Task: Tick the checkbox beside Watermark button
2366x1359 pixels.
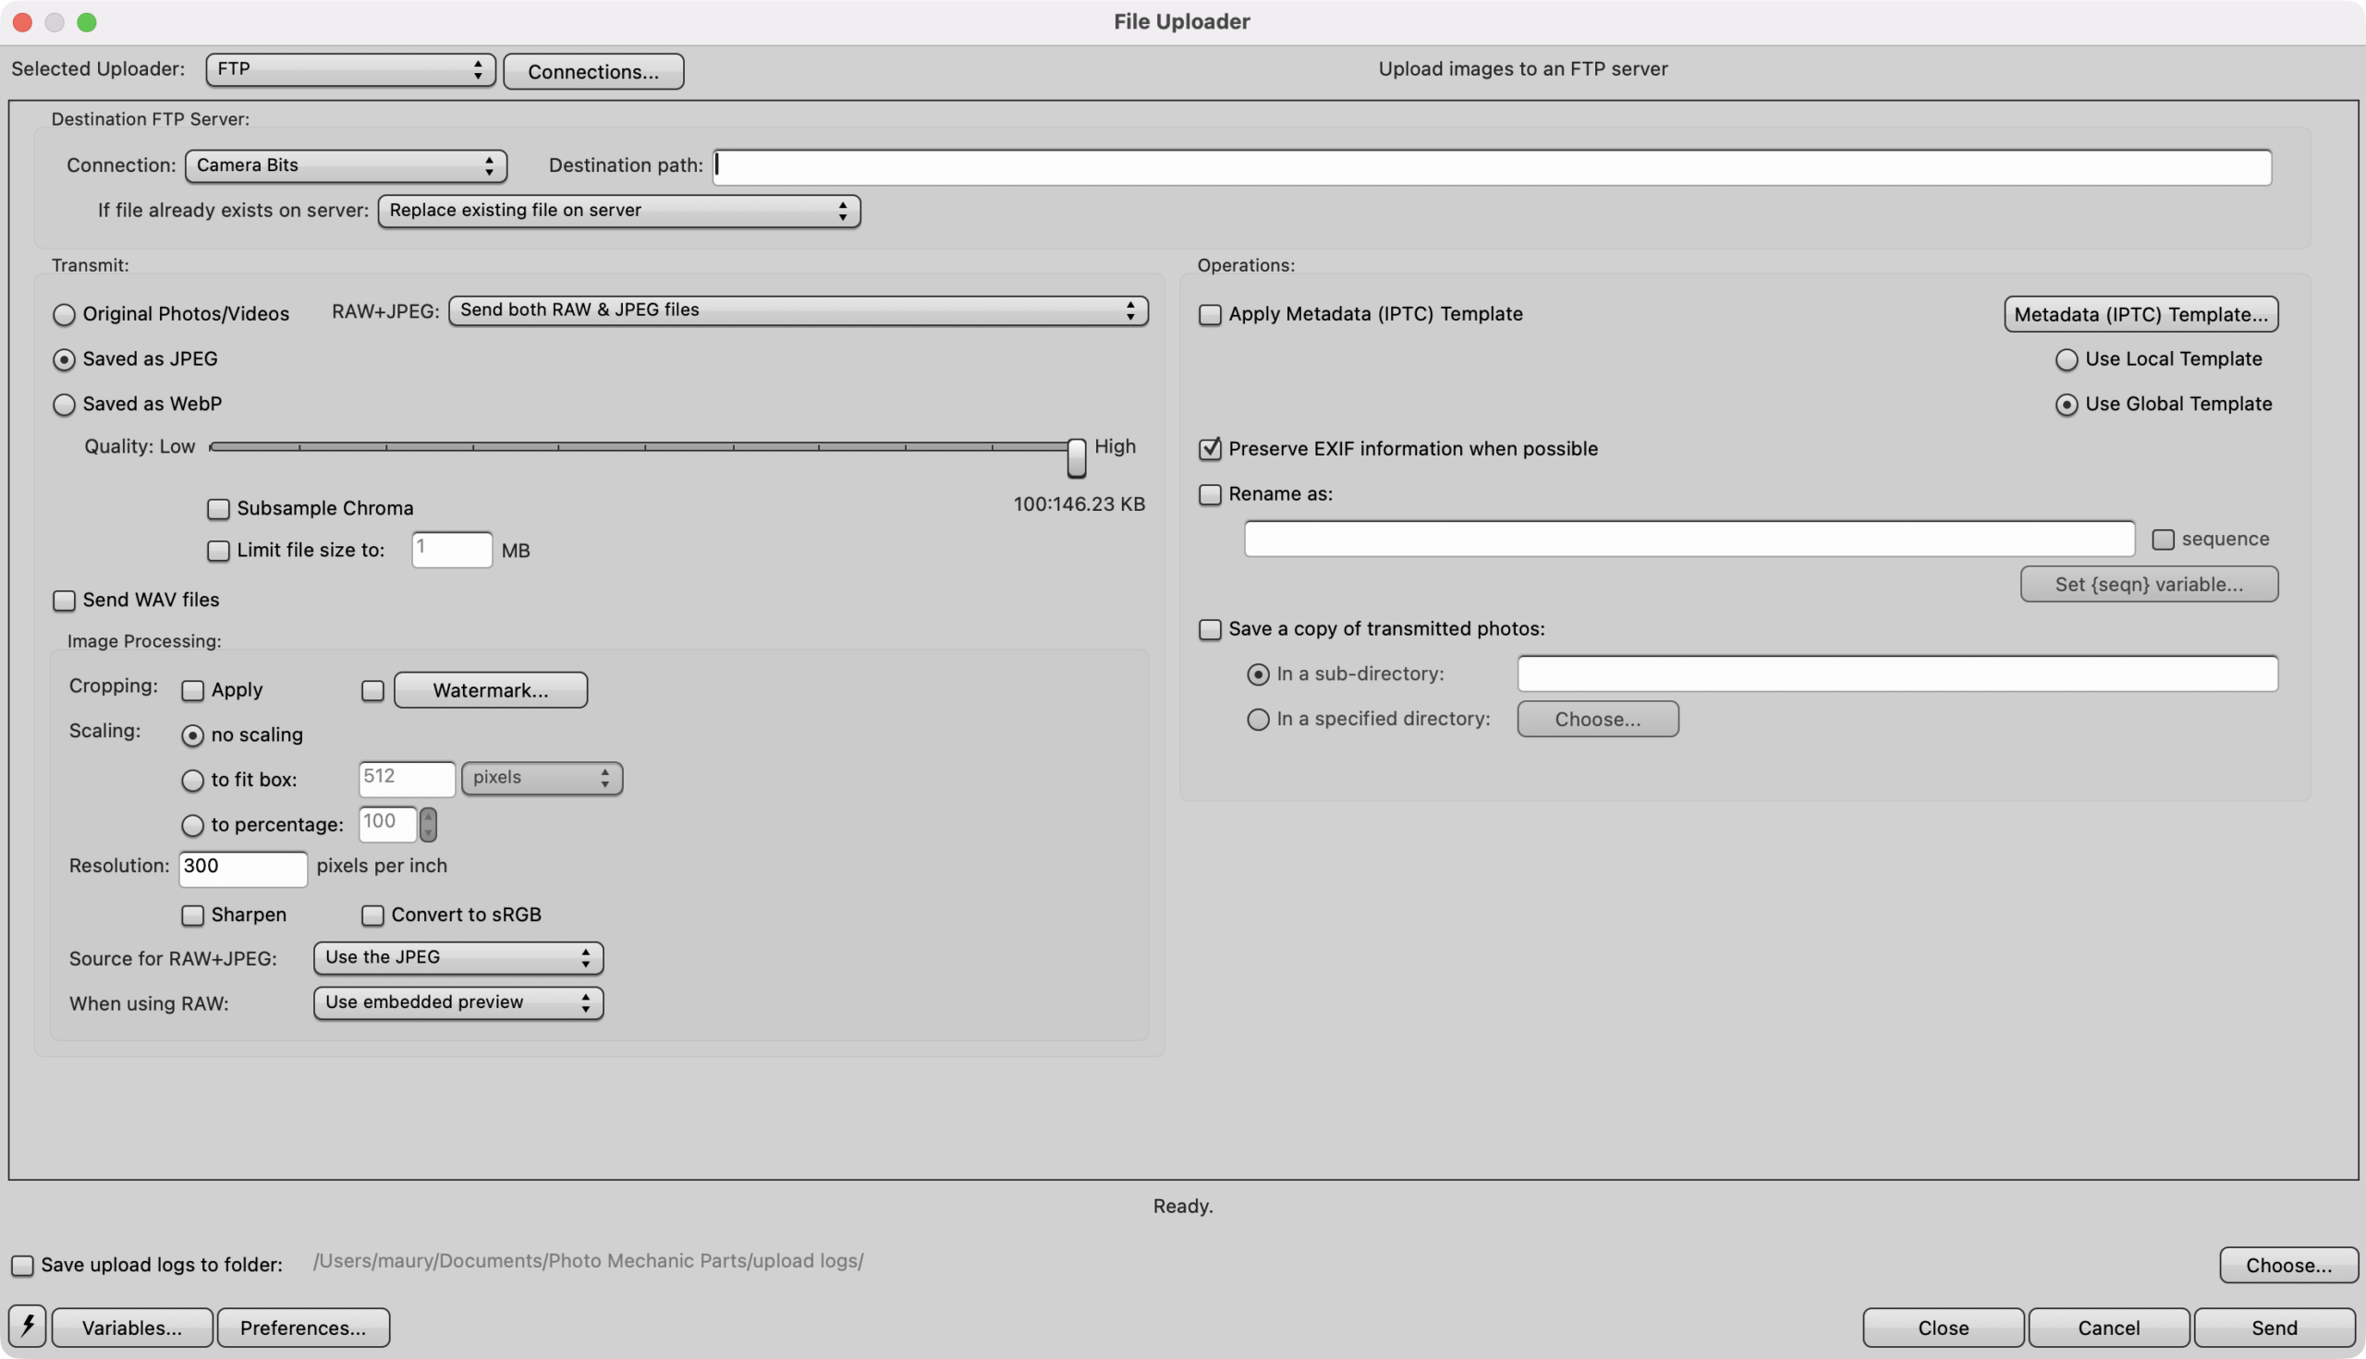Action: coord(372,691)
